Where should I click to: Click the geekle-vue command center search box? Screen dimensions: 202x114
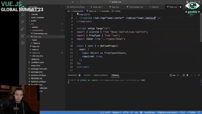click(115, 2)
